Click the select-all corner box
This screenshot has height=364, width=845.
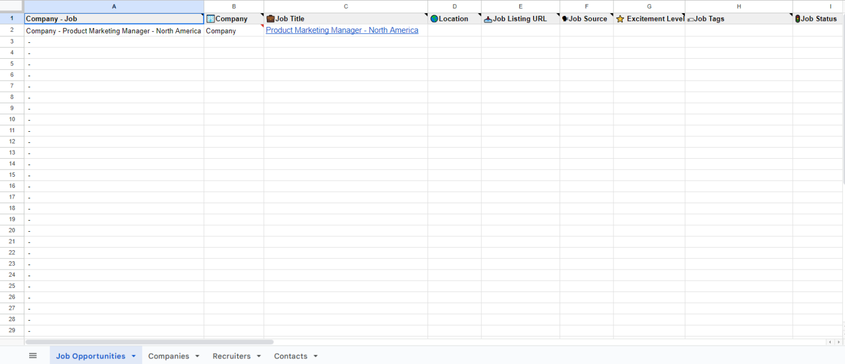12,7
